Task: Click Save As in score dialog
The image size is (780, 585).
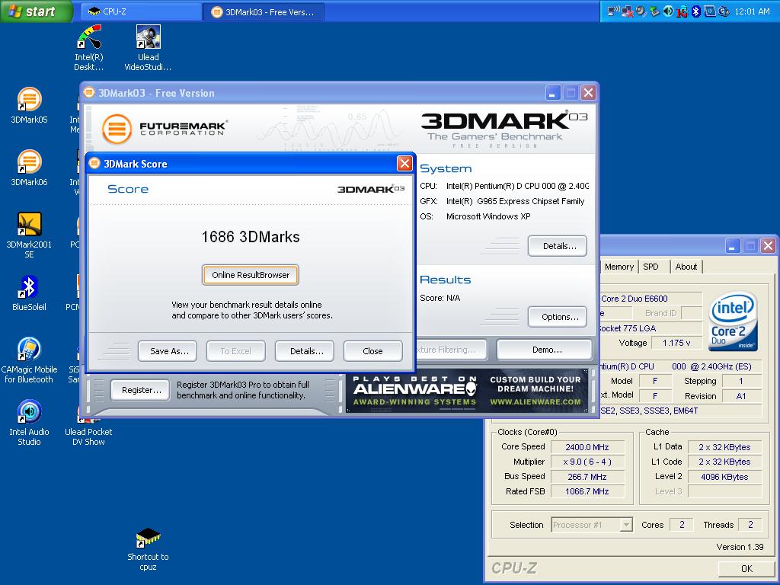Action: coord(169,351)
